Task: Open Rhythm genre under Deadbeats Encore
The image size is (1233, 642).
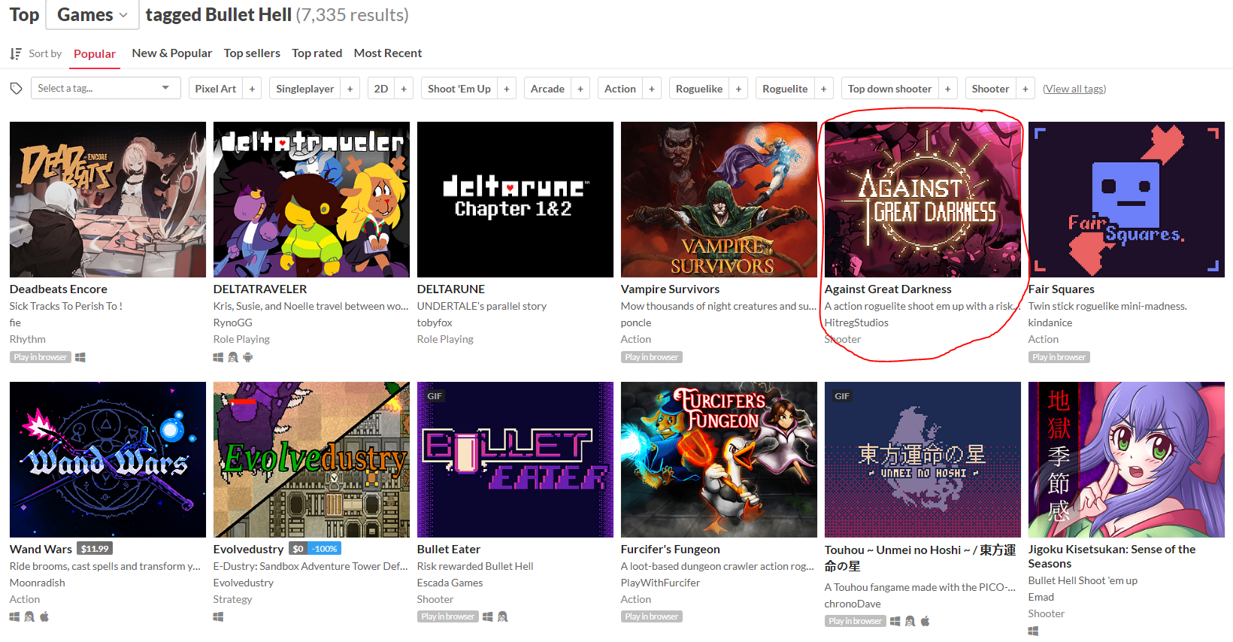Action: (x=28, y=339)
